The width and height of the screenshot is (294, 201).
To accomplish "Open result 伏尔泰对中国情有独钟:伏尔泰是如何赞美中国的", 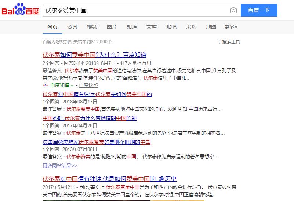I will tap(97, 94).
